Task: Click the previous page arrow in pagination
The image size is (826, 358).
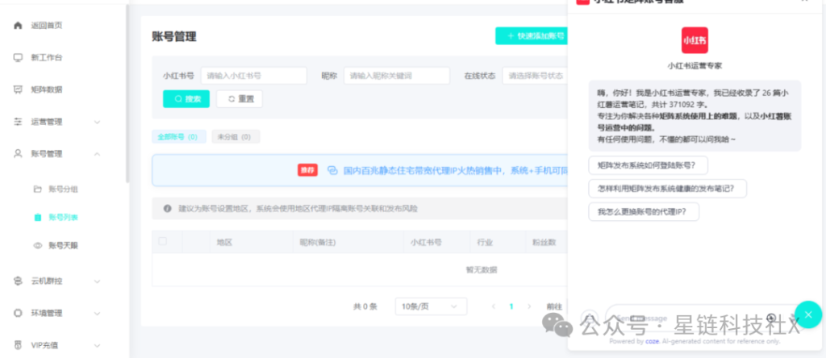Action: 494,306
